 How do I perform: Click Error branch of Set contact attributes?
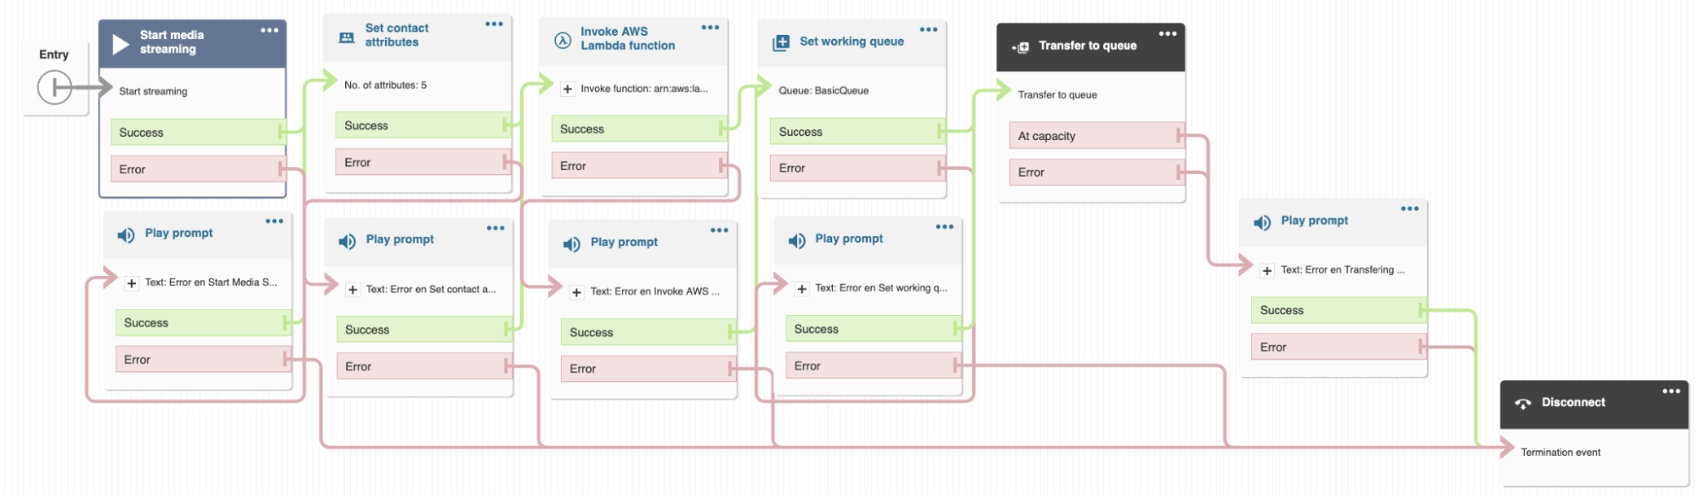pyautogui.click(x=423, y=162)
